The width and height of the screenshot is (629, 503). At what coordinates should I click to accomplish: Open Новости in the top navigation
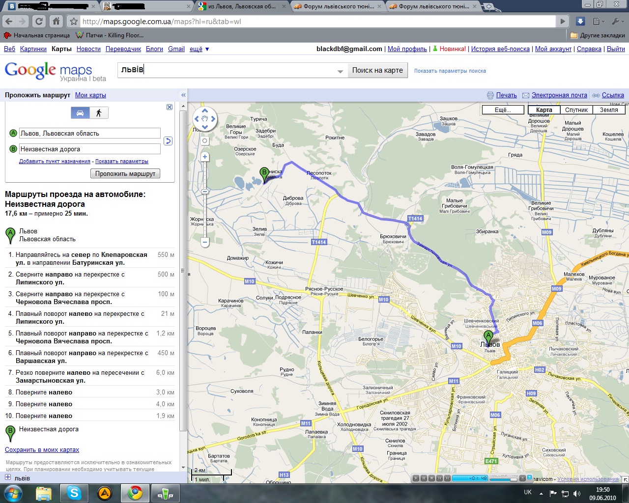coord(88,49)
